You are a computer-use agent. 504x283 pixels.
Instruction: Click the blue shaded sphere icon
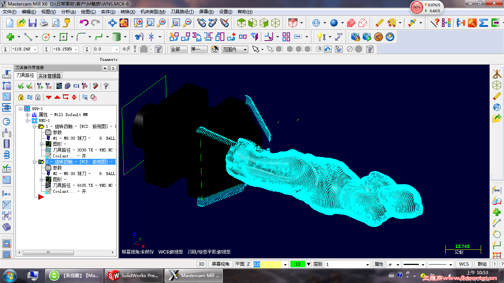pyautogui.click(x=334, y=23)
